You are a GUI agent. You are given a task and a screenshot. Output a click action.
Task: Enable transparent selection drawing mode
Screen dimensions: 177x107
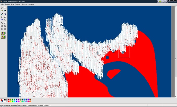point(3,37)
